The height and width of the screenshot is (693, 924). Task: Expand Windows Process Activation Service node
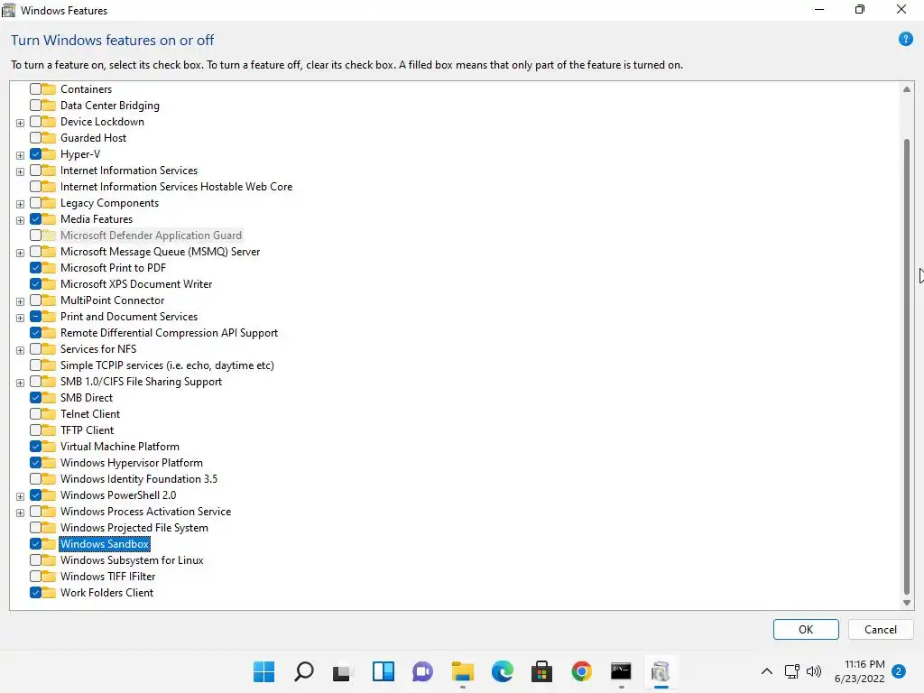coord(20,513)
